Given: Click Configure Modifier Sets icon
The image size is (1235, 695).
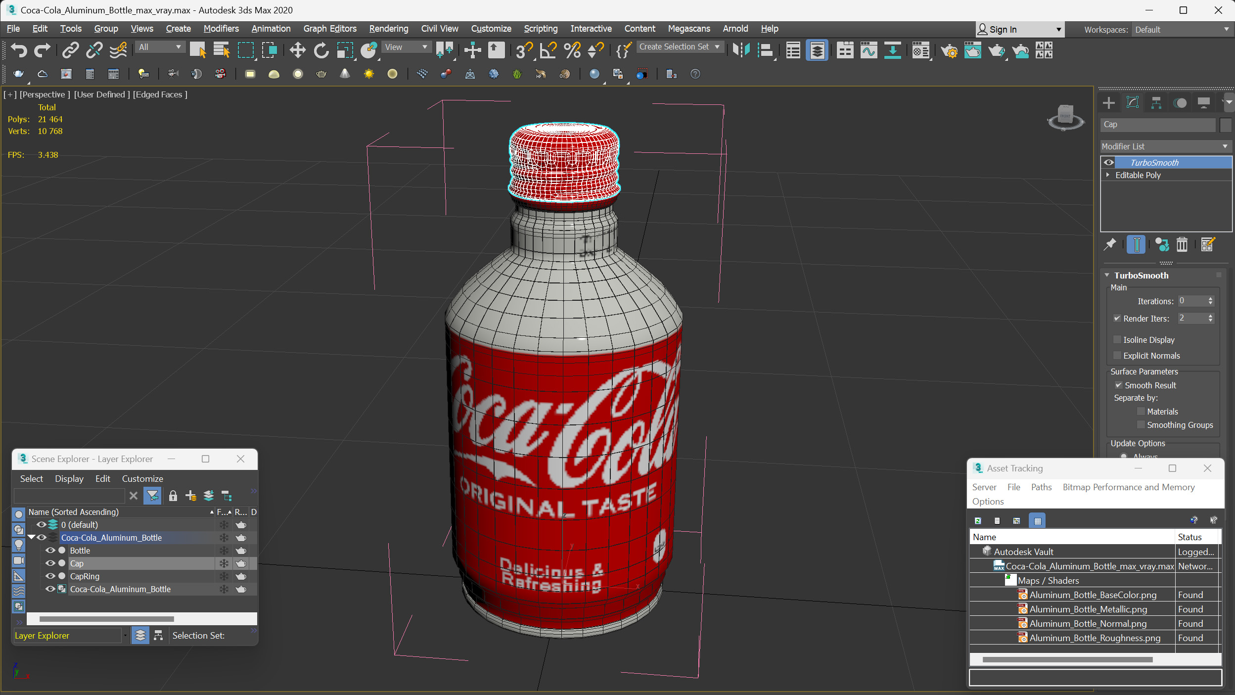Looking at the screenshot, I should click(x=1207, y=244).
